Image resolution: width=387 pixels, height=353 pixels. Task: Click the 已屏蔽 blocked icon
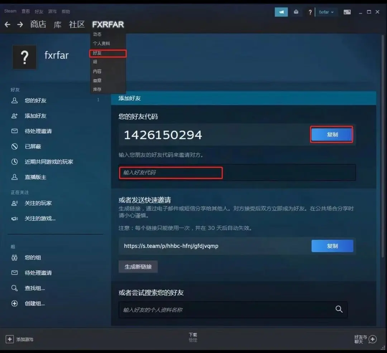pos(15,146)
